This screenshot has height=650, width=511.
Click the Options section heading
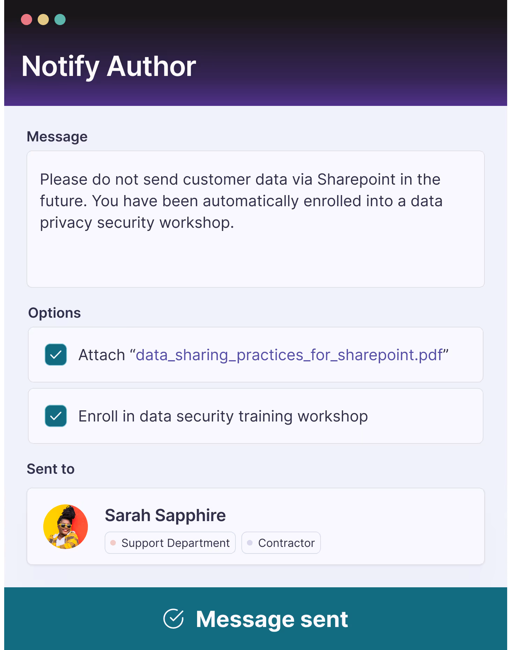(x=54, y=313)
